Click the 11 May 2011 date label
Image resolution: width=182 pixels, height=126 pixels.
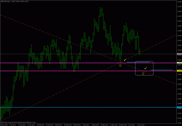(x=114, y=125)
